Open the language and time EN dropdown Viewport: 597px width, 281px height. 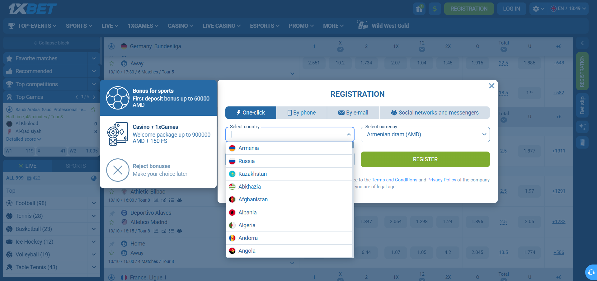[568, 9]
